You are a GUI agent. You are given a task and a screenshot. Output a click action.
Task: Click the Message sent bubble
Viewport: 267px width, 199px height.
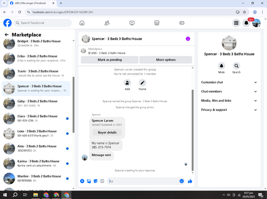pyautogui.click(x=101, y=155)
